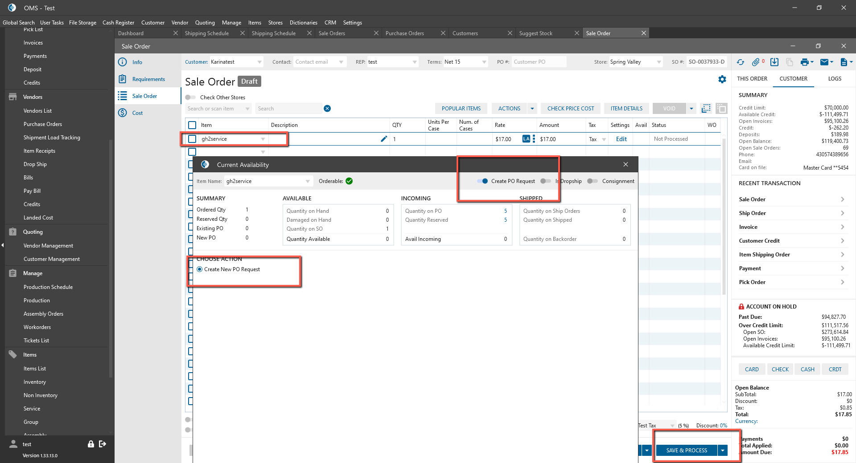856x463 pixels.
Task: Open the Customer dropdown
Action: click(259, 62)
